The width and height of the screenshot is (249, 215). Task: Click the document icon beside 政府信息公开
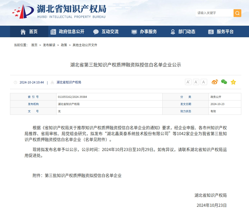tap(53, 31)
